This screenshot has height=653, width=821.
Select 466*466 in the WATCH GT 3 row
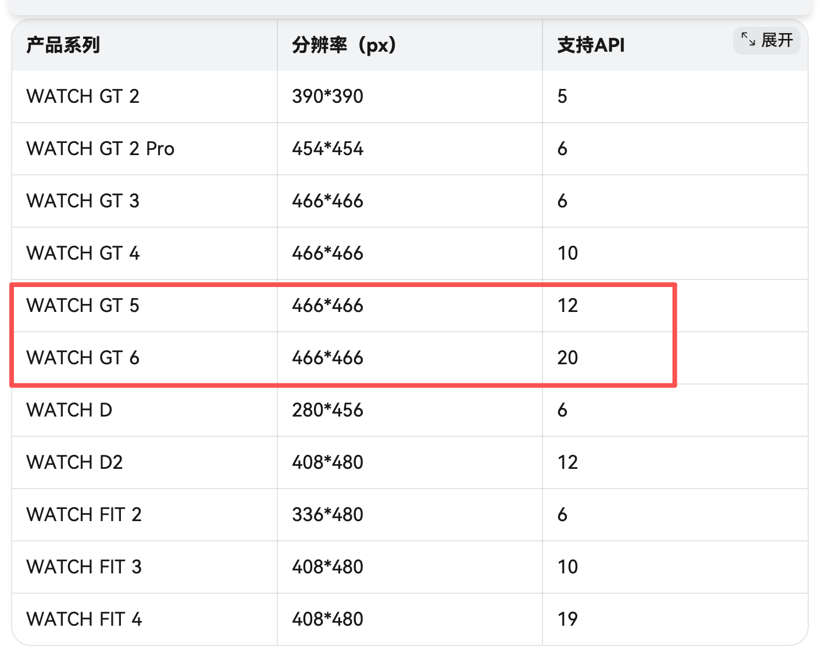pos(328,201)
